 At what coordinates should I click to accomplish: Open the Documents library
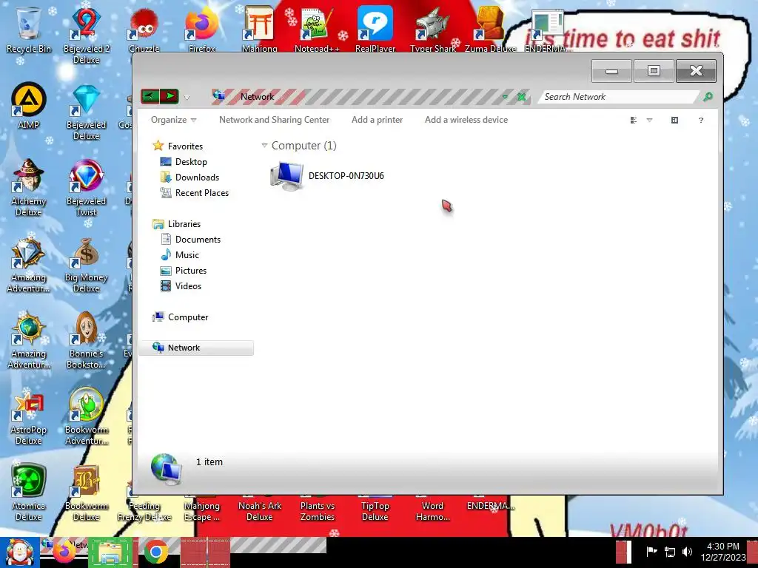[x=190, y=239]
